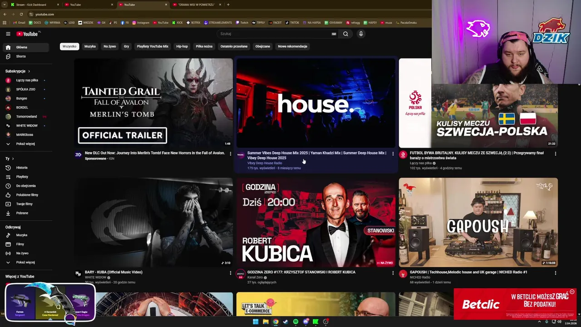
Task: Select the Muzyka filter chip
Action: tap(90, 46)
